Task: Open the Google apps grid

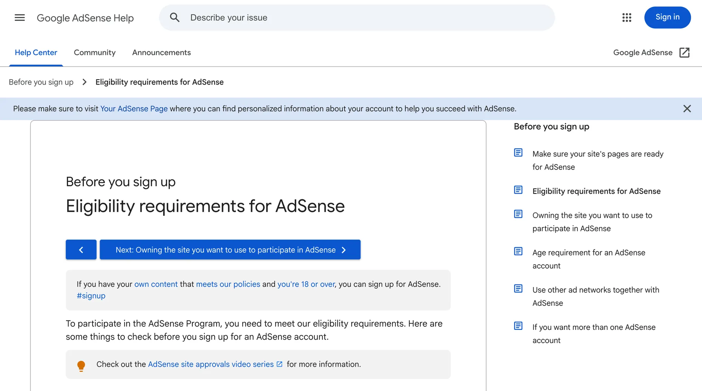Action: (627, 17)
